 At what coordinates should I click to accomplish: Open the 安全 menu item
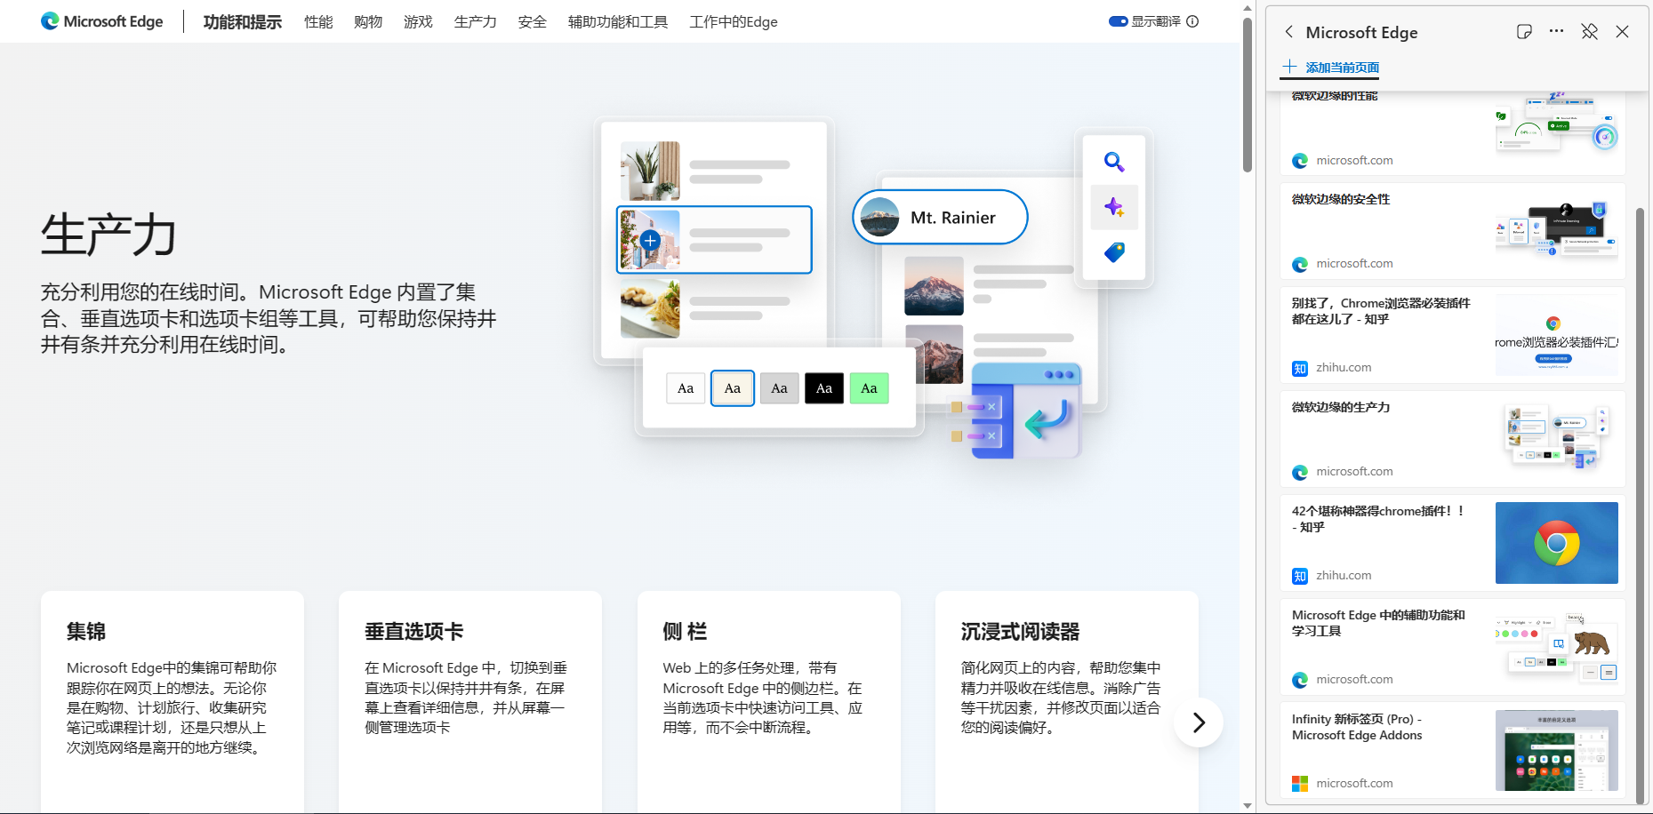(532, 21)
